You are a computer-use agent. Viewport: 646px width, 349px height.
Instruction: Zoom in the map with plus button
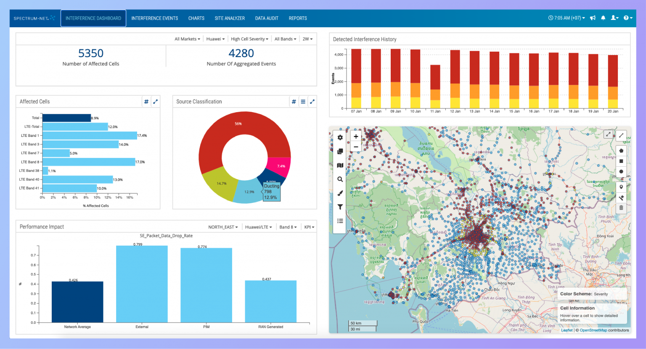(x=356, y=136)
